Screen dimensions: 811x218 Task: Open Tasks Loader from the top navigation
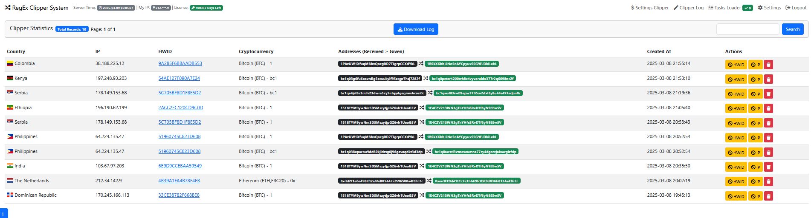(x=724, y=8)
